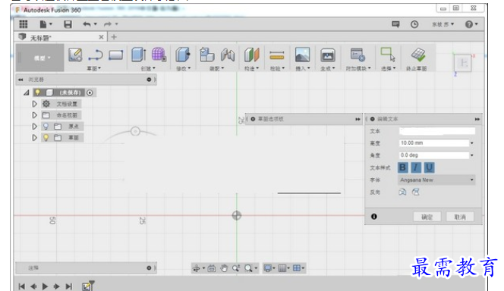Expand the Document Settings tree node
The width and height of the screenshot is (504, 291).
(x=34, y=104)
